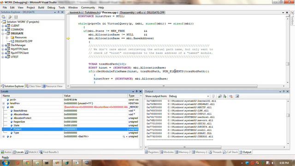The width and height of the screenshot is (295, 166).
Task: Click the magnifier visualizer icon in p row
Action: click(124, 136)
